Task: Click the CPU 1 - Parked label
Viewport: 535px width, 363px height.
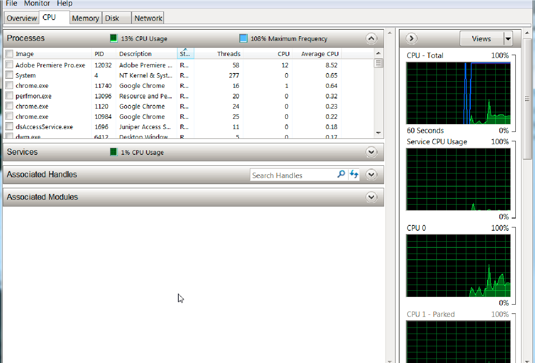Action: click(x=431, y=314)
